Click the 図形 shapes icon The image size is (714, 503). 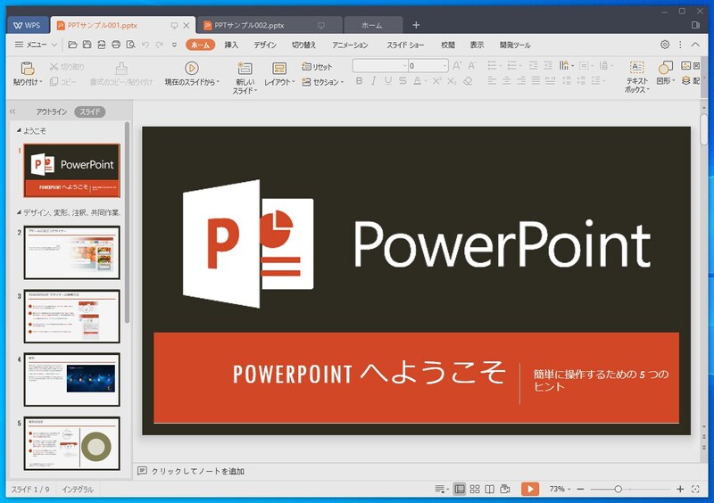pyautogui.click(x=665, y=68)
